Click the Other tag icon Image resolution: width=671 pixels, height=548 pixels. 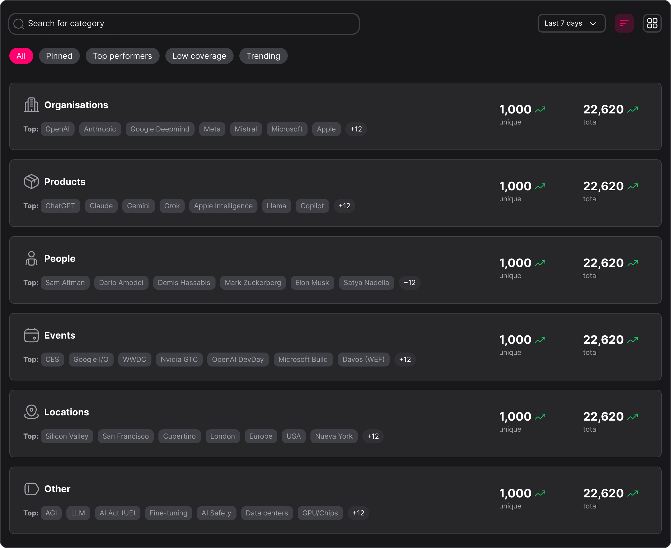point(31,489)
